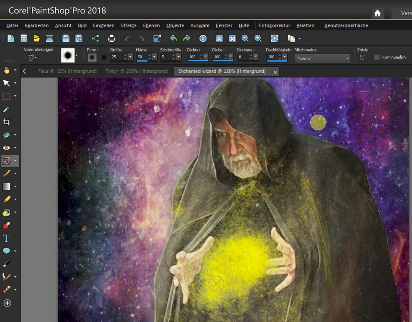Pick the Pan hand tool
This screenshot has width=412, height=322.
click(x=7, y=70)
